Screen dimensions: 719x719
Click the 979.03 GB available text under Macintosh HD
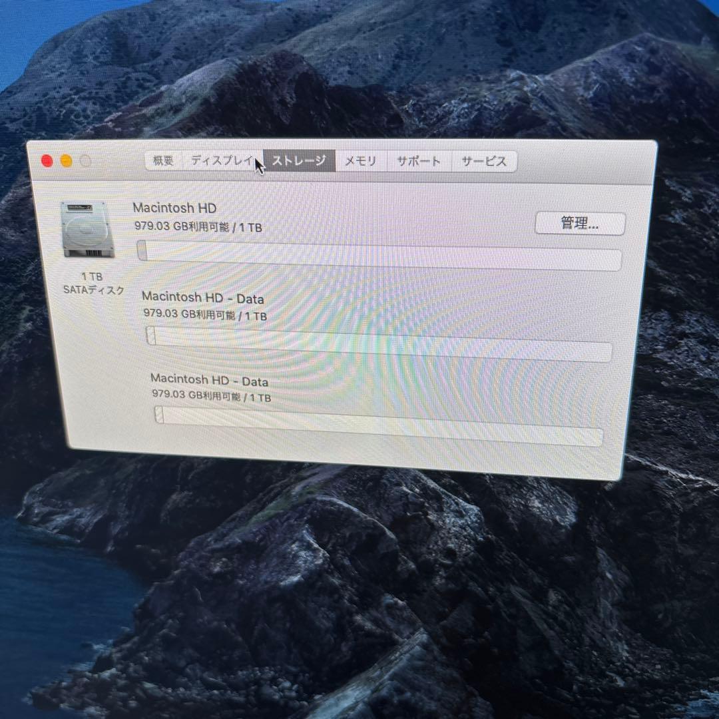196,227
